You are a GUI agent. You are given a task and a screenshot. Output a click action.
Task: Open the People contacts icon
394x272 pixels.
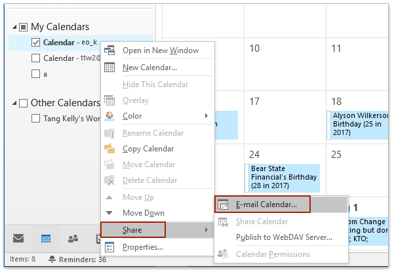[73, 238]
